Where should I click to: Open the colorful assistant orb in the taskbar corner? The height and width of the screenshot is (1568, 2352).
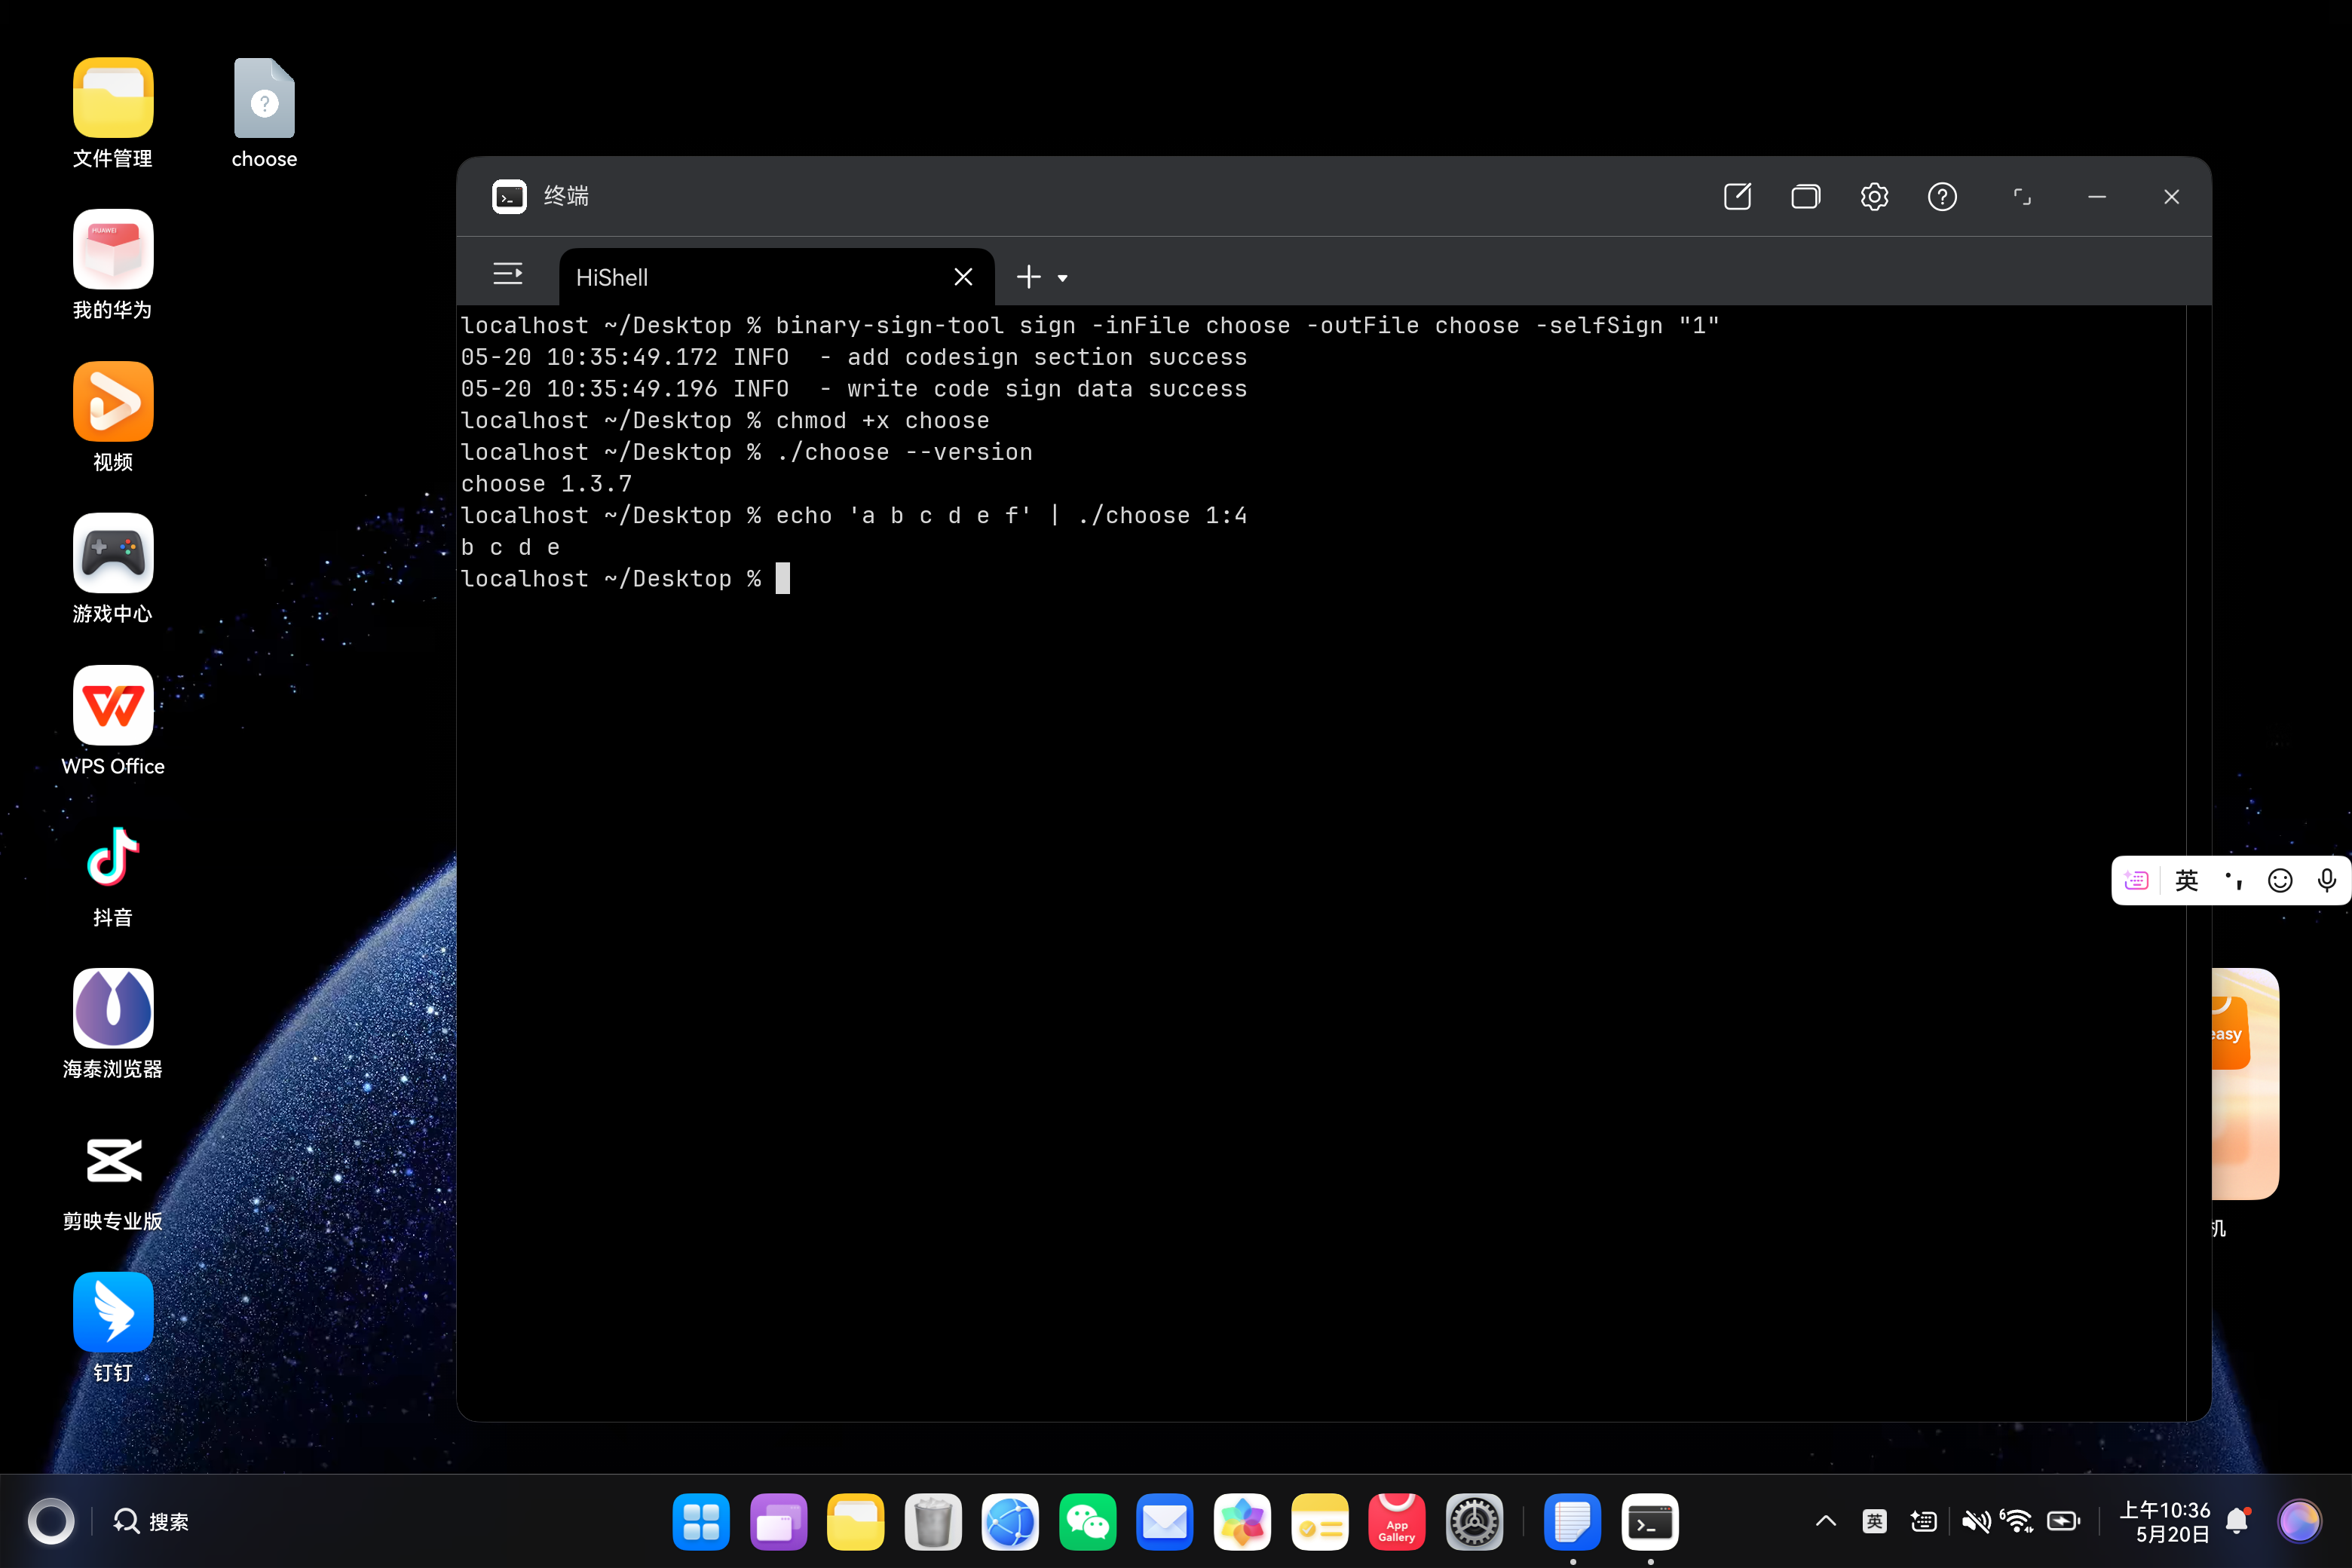[2299, 1521]
